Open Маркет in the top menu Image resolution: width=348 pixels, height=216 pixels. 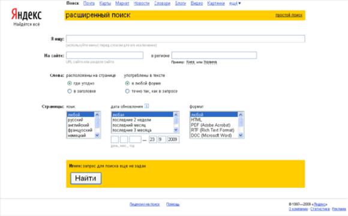point(122,4)
